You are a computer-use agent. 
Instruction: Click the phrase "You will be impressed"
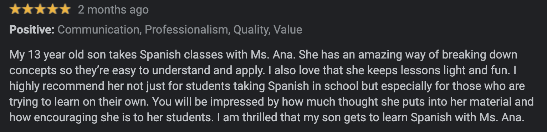coord(208,102)
